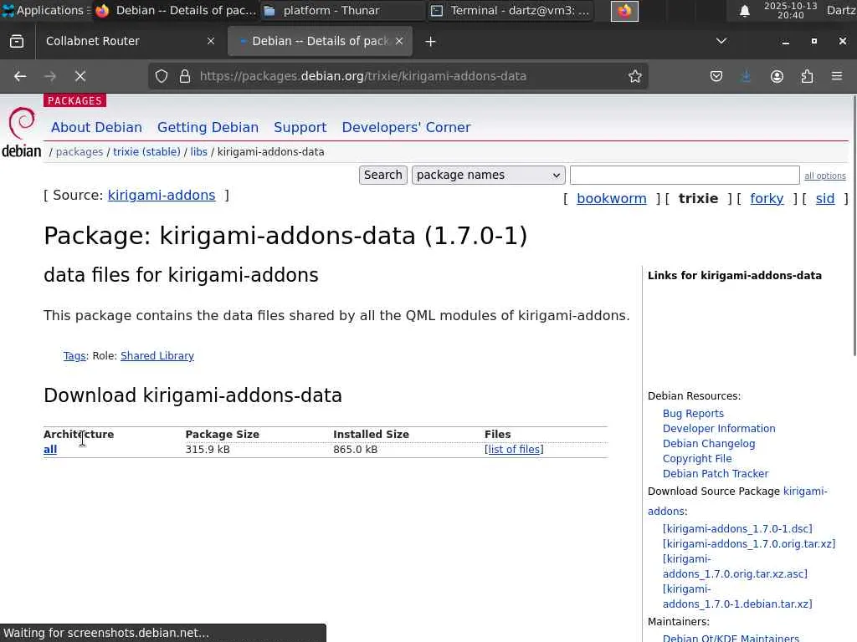
Task: Click the packages breadcrumb link
Action: coord(80,152)
